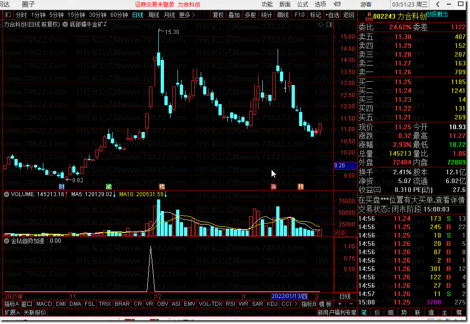Screen dimensions: 470x324
Task: Select the BRAR indicator tab
Action: (x=123, y=304)
